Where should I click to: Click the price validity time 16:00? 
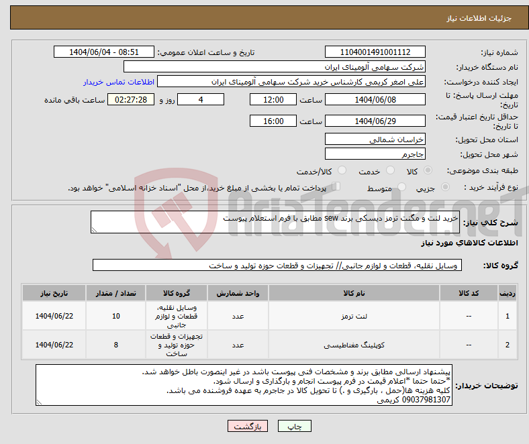coord(273,121)
